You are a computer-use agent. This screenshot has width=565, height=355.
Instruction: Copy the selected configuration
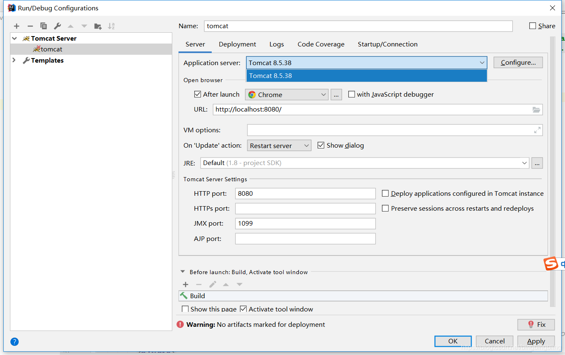tap(44, 26)
